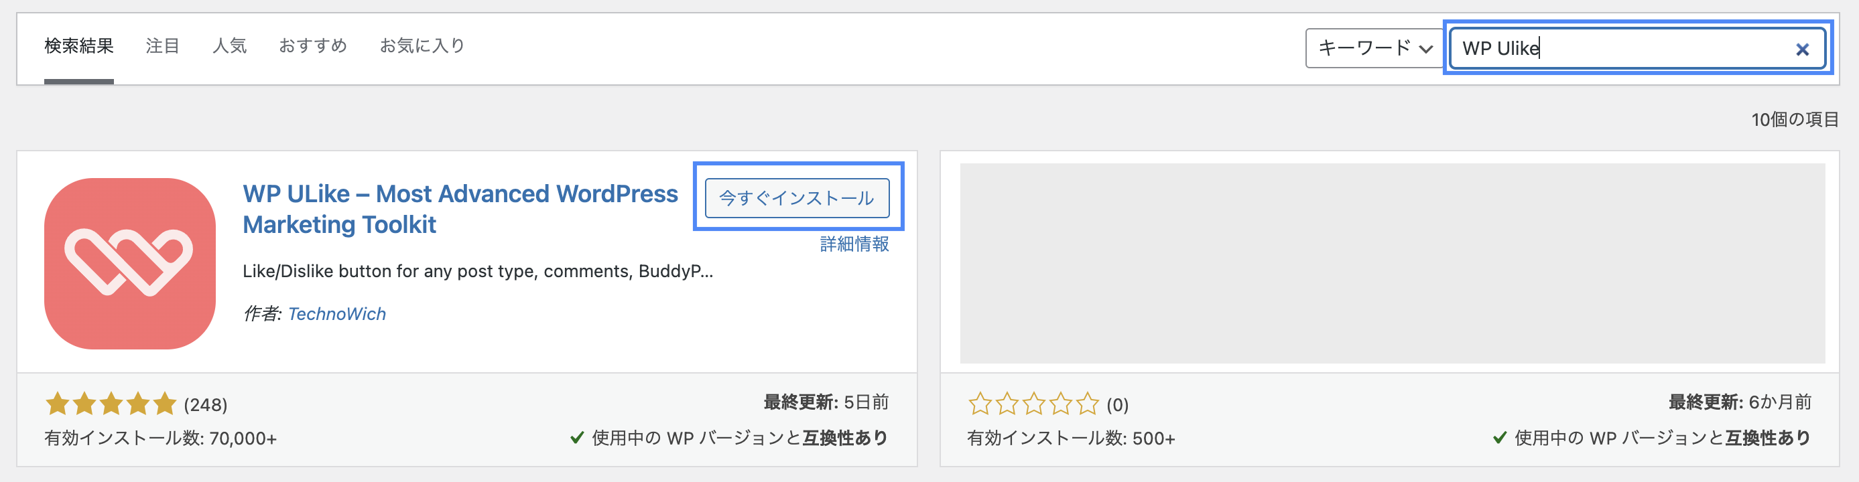This screenshot has height=482, width=1859.
Task: Click the (248) review count
Action: 206,405
